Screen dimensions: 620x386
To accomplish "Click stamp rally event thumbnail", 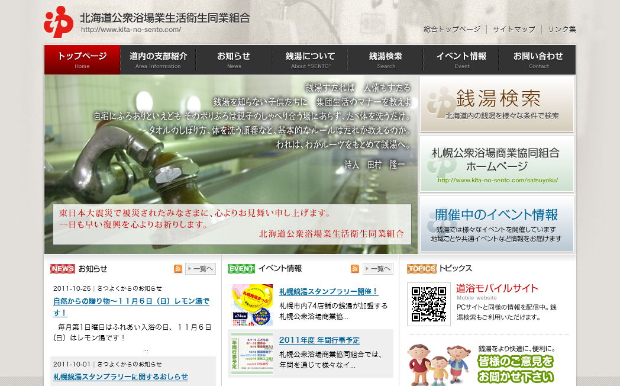I will [252, 304].
